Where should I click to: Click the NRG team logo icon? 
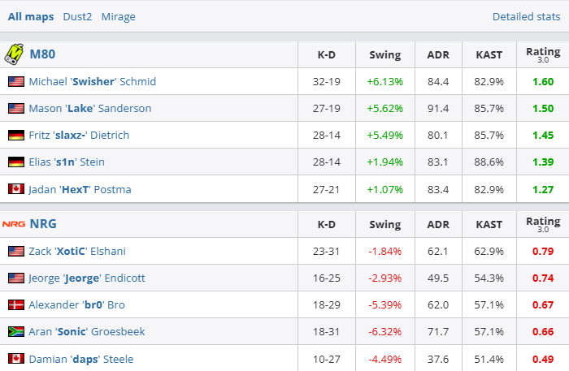(14, 223)
